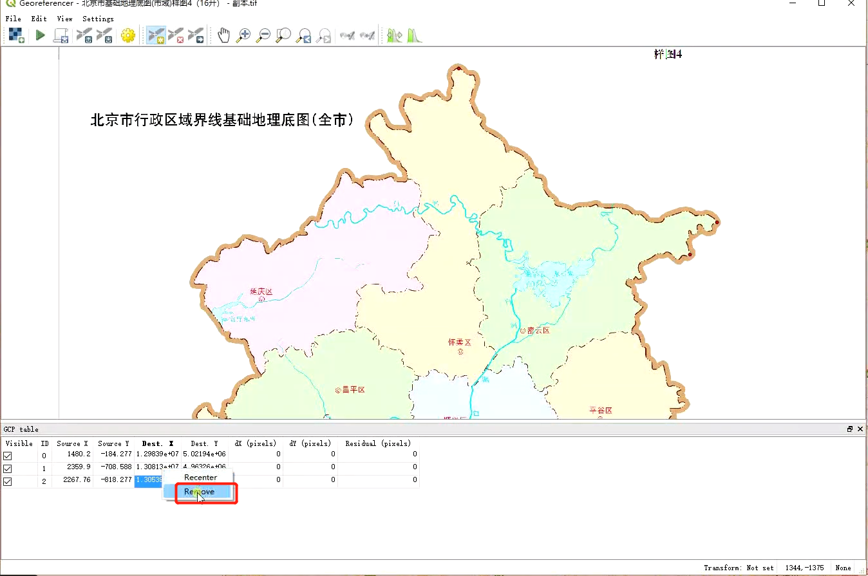Click the dY (pixels) column header
Viewport: 868px width, 576px height.
310,443
